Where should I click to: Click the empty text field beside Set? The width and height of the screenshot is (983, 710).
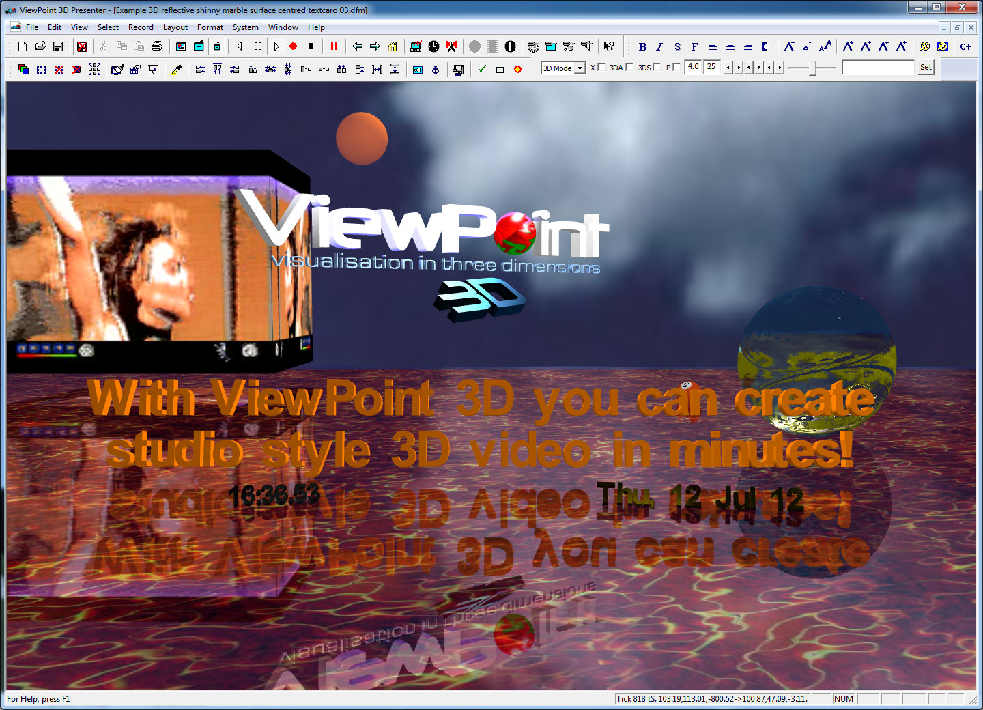[878, 67]
